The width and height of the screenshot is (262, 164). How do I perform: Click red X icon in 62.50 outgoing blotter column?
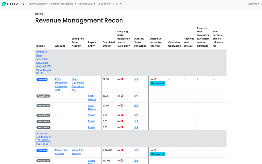pos(122,79)
